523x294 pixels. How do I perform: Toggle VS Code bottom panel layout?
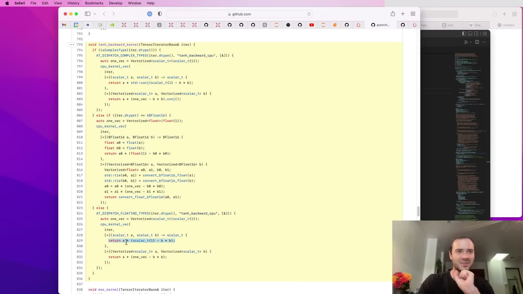point(470,33)
